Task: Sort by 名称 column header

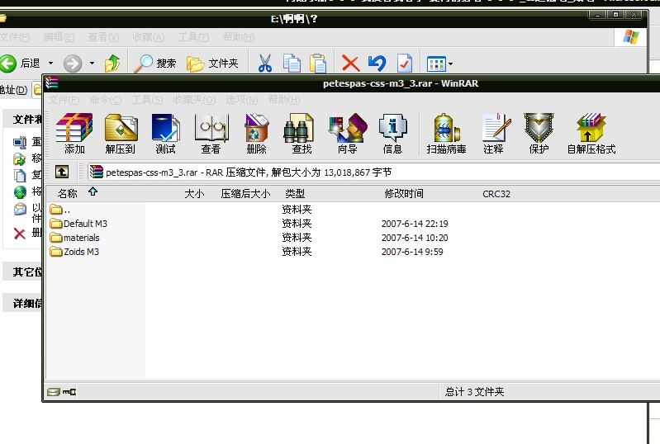Action: click(68, 193)
